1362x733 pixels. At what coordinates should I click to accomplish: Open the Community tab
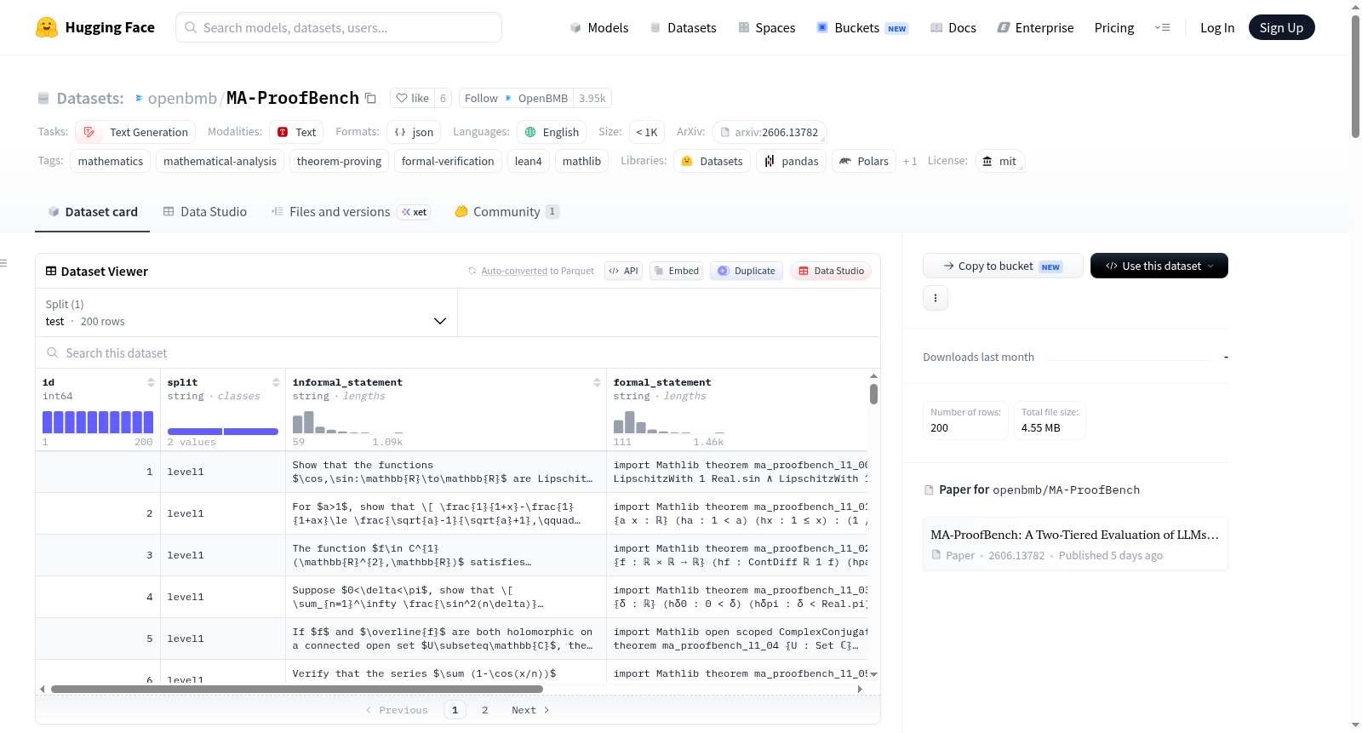pos(507,212)
